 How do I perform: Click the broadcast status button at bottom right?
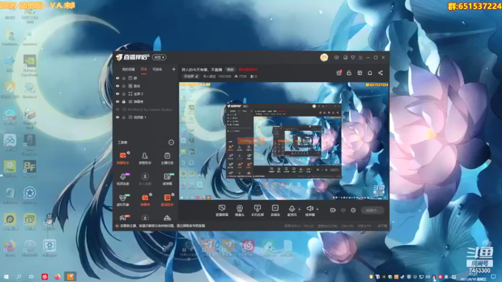[373, 210]
